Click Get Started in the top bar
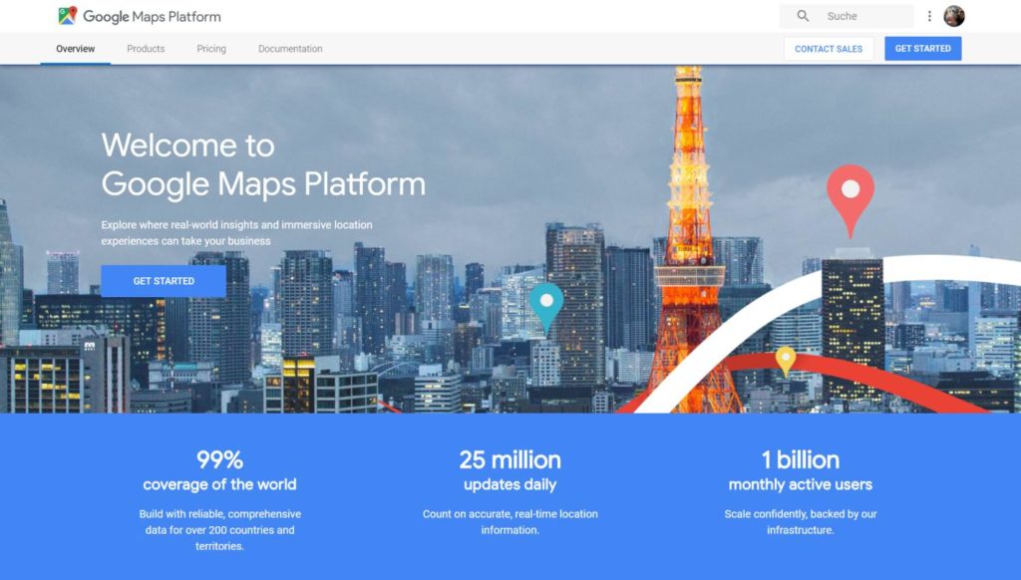Screen dimensions: 1021x580 pyautogui.click(x=922, y=48)
